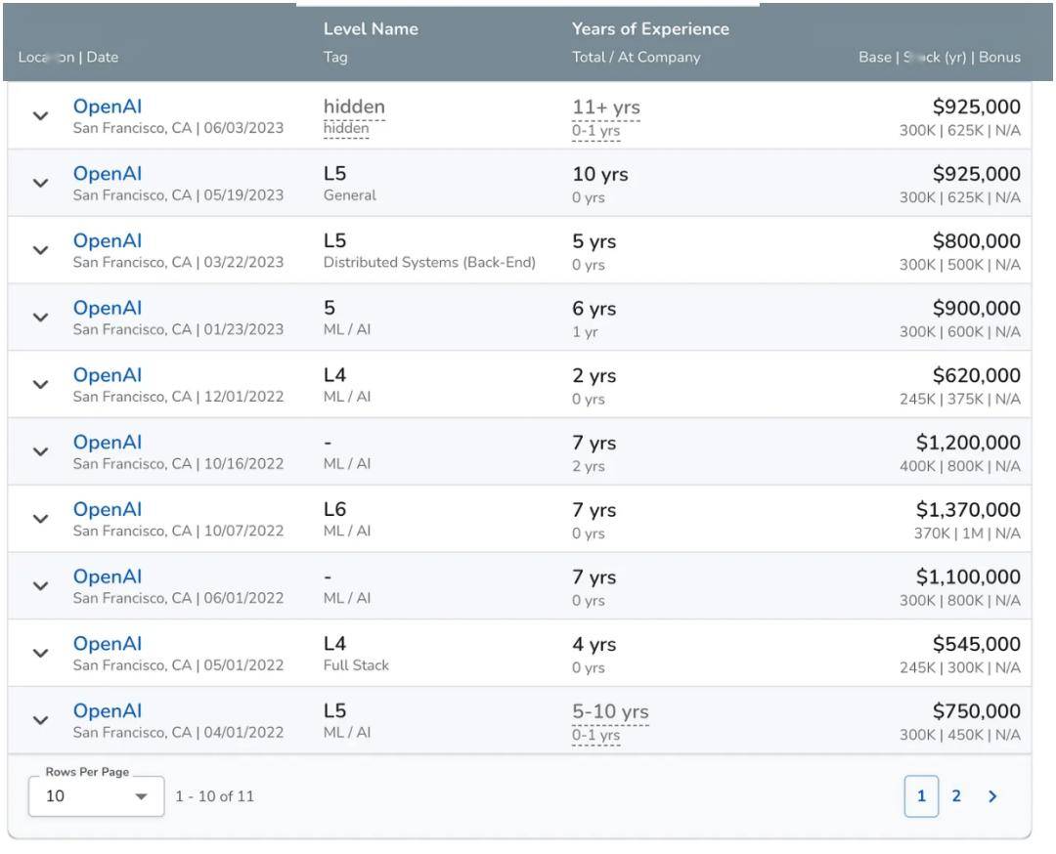
Task: Open the Rows Per Page dropdown
Action: pyautogui.click(x=96, y=796)
